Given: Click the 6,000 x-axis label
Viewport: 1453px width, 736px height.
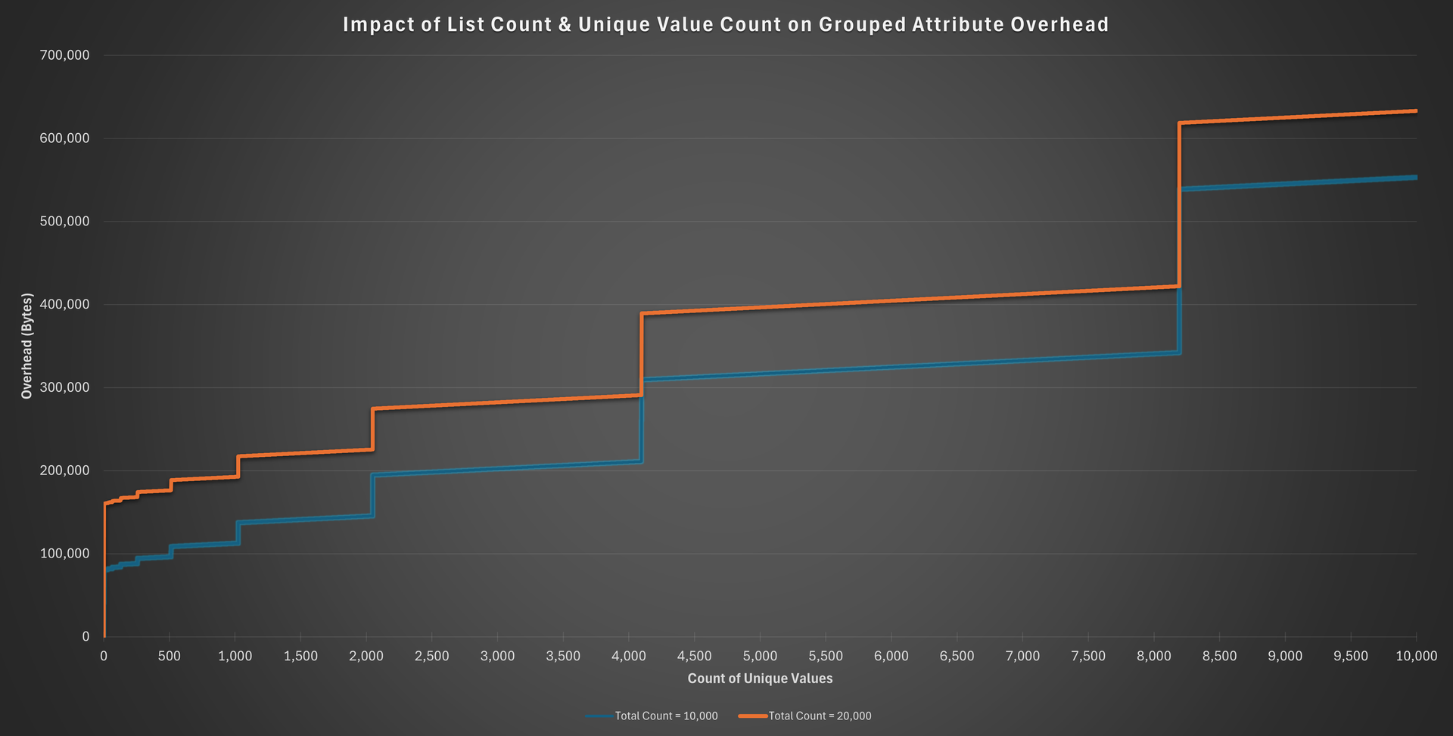Looking at the screenshot, I should 891,656.
